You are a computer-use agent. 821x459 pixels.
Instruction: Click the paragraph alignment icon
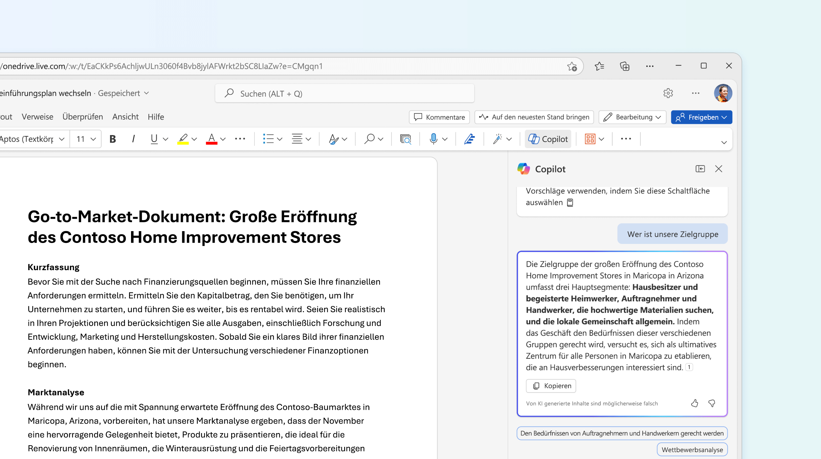coord(297,139)
